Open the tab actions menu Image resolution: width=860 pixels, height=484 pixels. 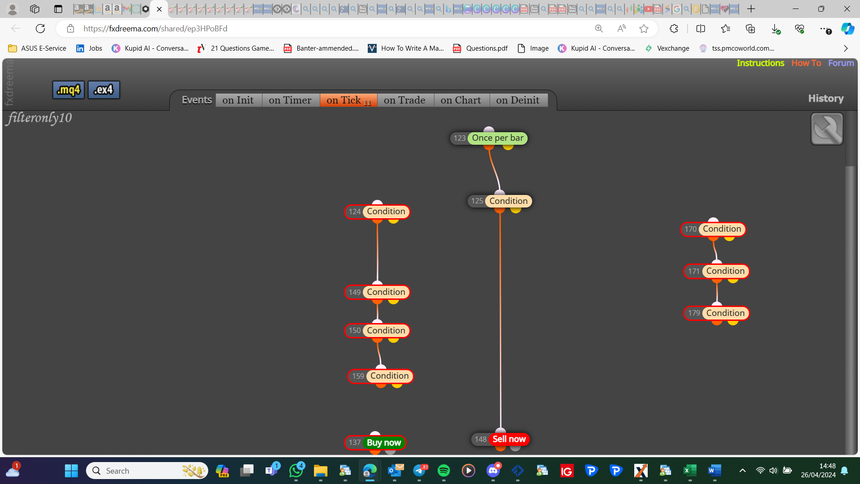pos(58,9)
